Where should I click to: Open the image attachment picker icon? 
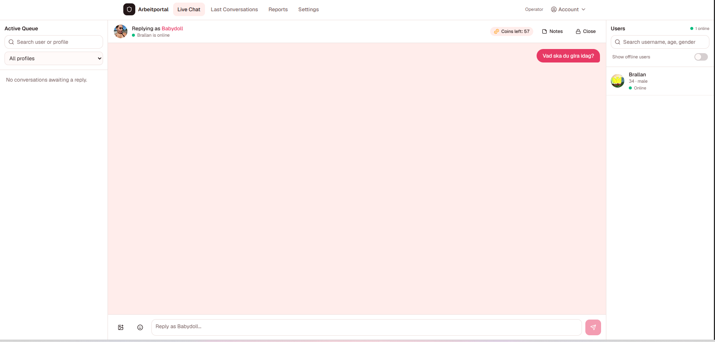pos(121,327)
